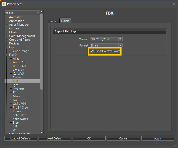Collapse the FileIO tree node

7,55
